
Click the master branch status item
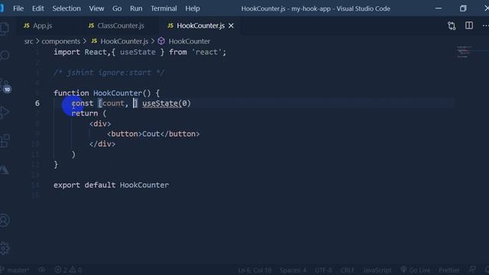point(15,270)
